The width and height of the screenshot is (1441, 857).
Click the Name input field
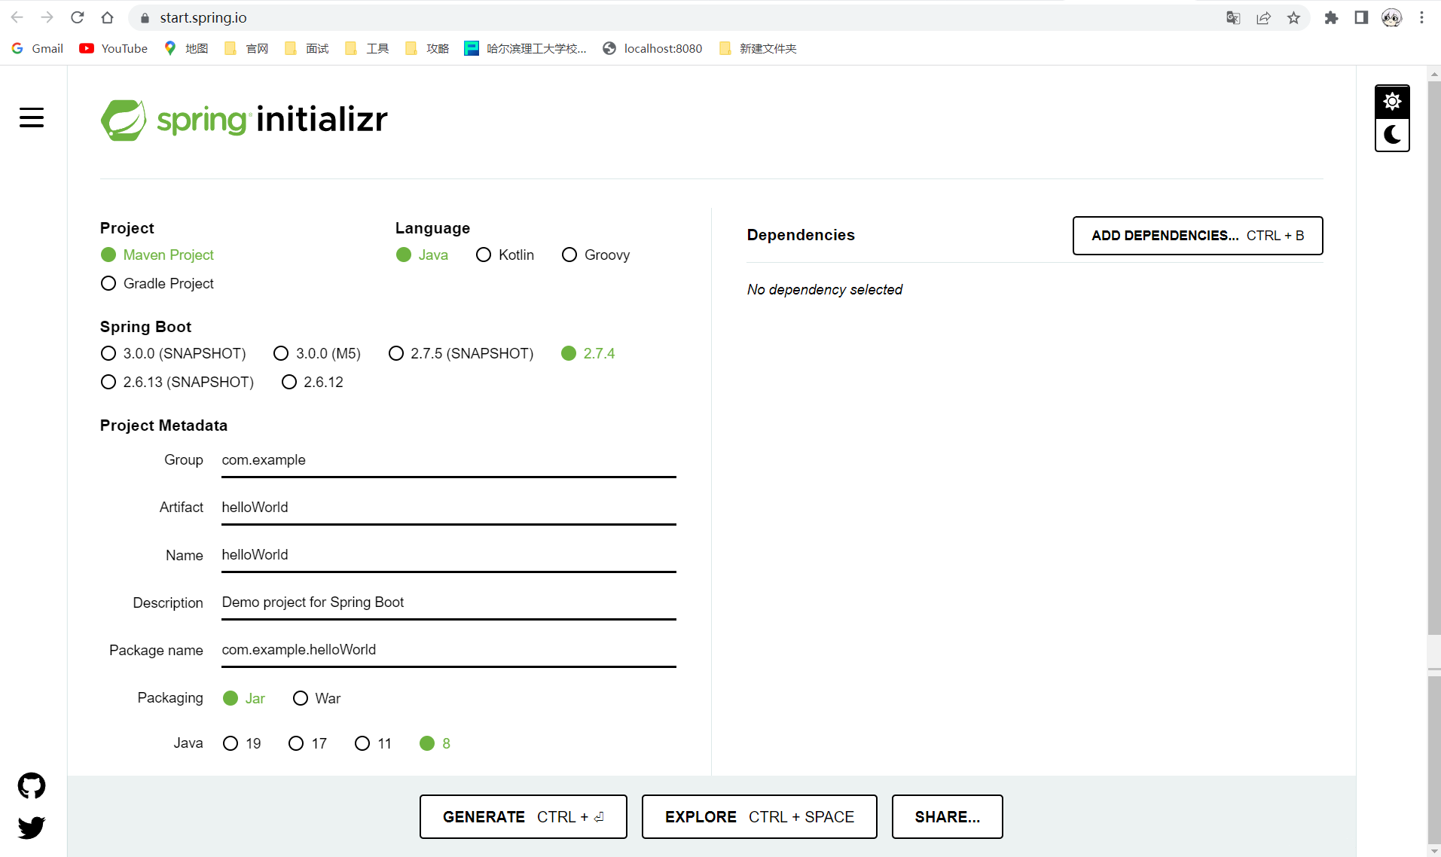[x=449, y=555]
